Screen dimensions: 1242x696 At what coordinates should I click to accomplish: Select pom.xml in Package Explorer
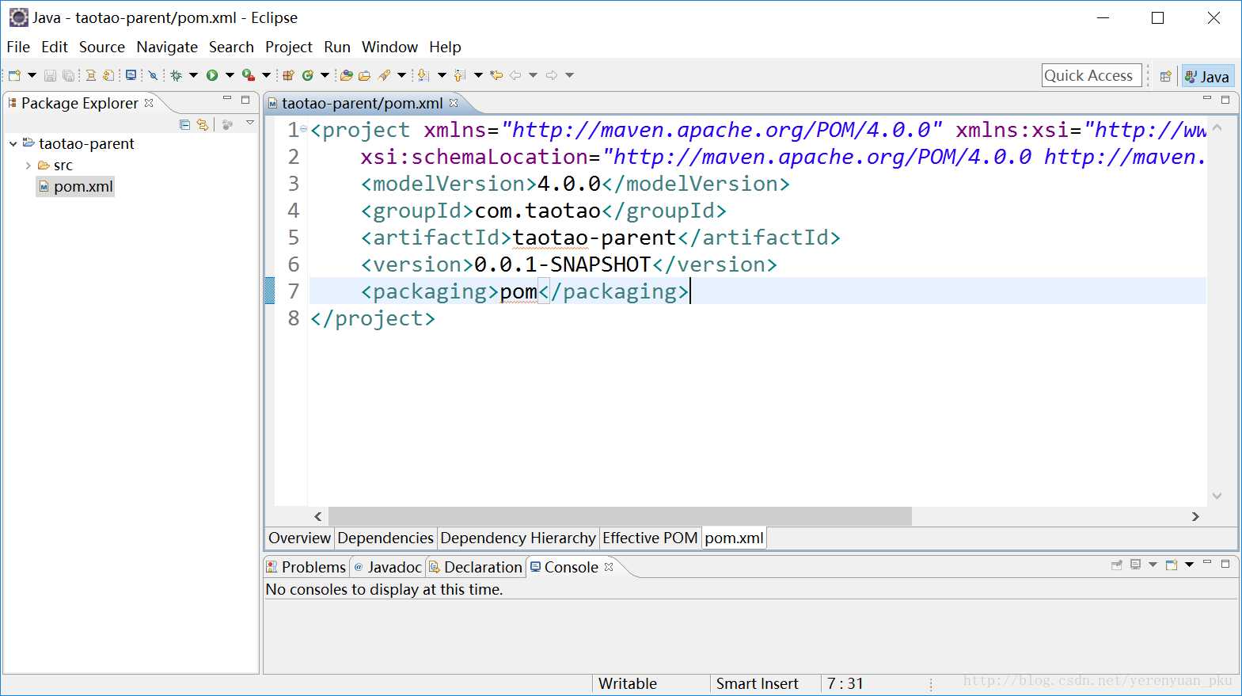76,187
